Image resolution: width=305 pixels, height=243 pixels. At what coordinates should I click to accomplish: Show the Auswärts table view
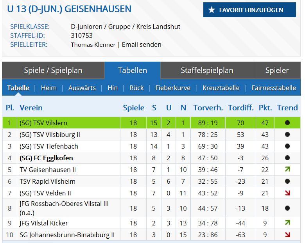82,88
